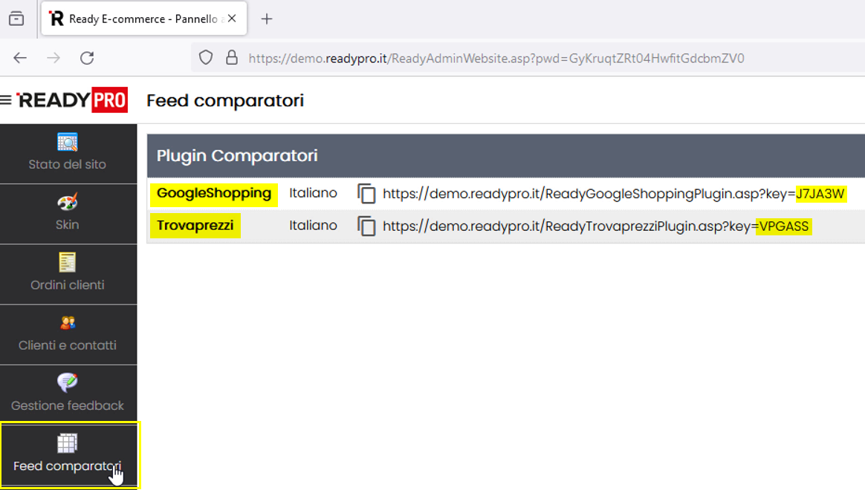Click Italiano in the Trovaprezzi row
The width and height of the screenshot is (865, 490).
(x=313, y=226)
